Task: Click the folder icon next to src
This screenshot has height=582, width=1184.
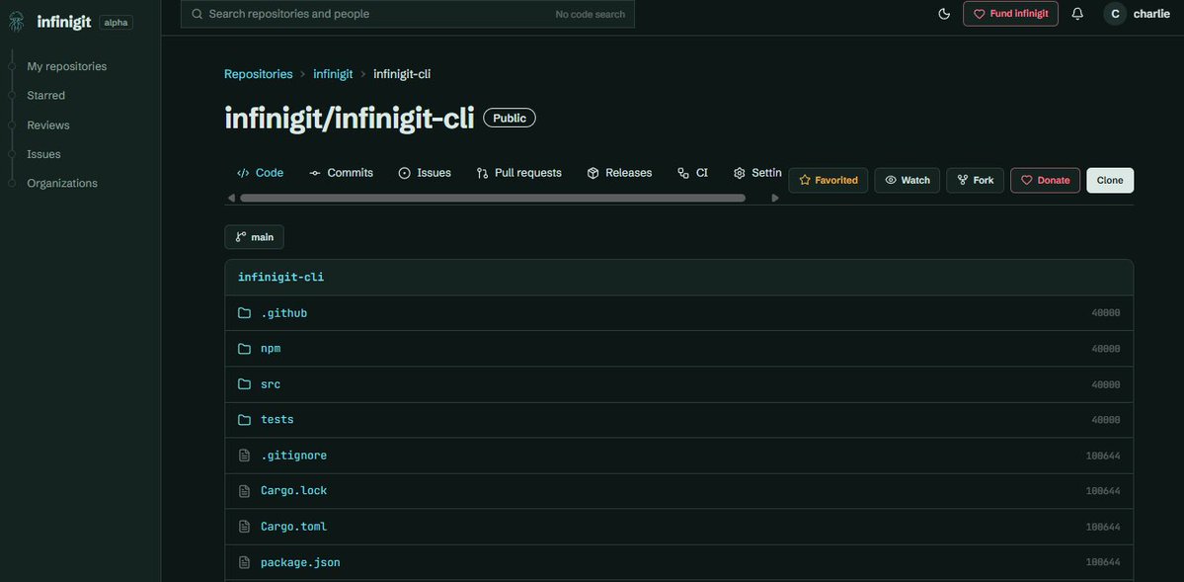Action: point(244,384)
